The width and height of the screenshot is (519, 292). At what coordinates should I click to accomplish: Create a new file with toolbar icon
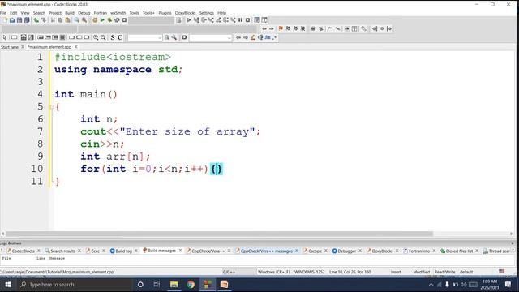click(x=5, y=20)
